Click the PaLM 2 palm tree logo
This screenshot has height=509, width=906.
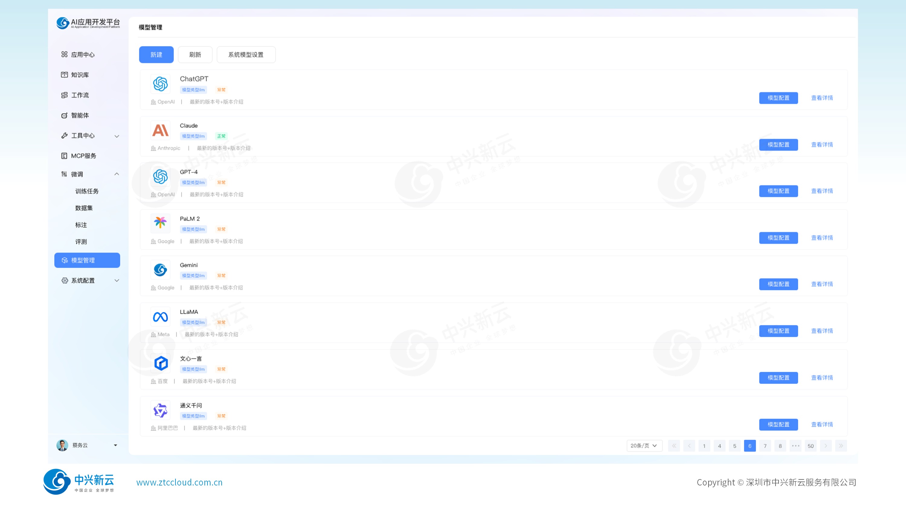point(160,223)
